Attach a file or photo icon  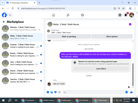[52, 92]
